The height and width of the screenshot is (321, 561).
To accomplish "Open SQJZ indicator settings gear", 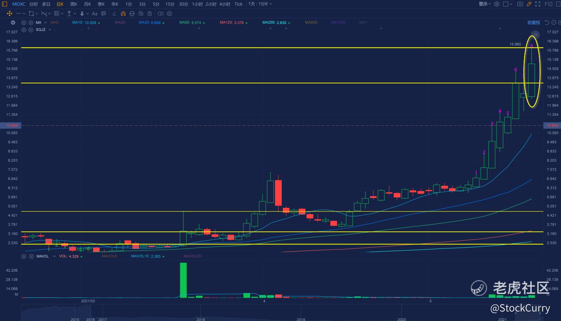I will (x=24, y=30).
